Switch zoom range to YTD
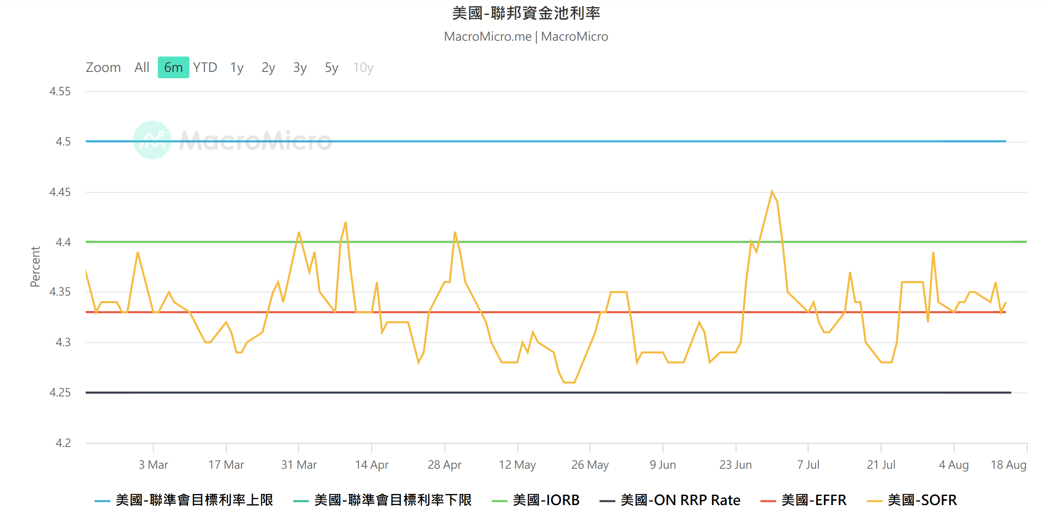Viewport: 1046px width, 528px height. (x=205, y=68)
